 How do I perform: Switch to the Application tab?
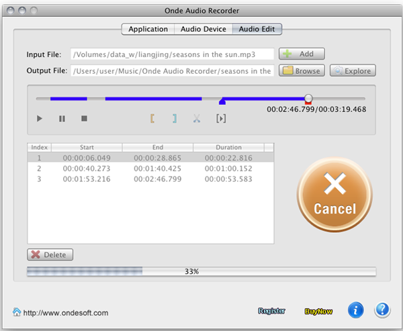[x=148, y=29]
